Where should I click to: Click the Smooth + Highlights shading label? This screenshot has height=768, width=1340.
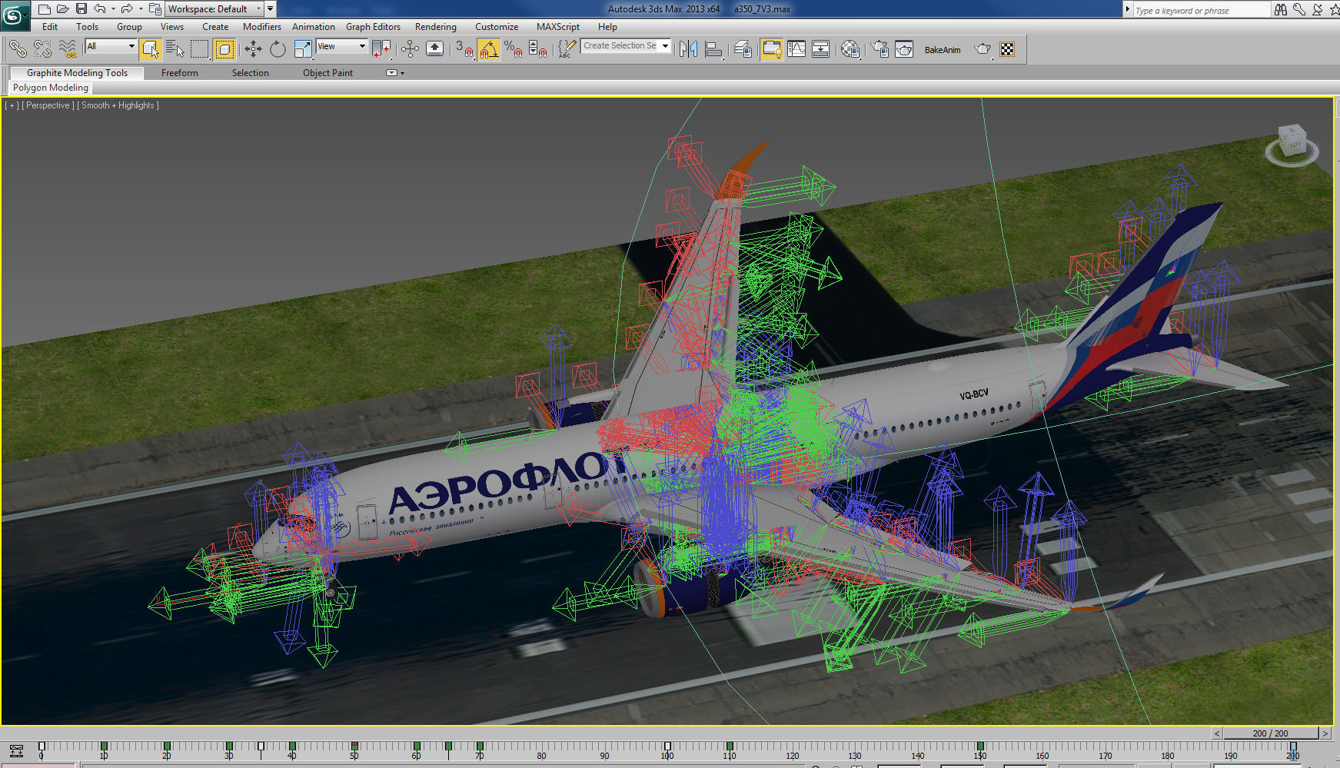[118, 105]
